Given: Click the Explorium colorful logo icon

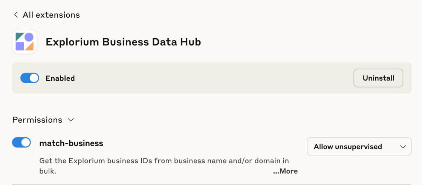Looking at the screenshot, I should coord(24,42).
